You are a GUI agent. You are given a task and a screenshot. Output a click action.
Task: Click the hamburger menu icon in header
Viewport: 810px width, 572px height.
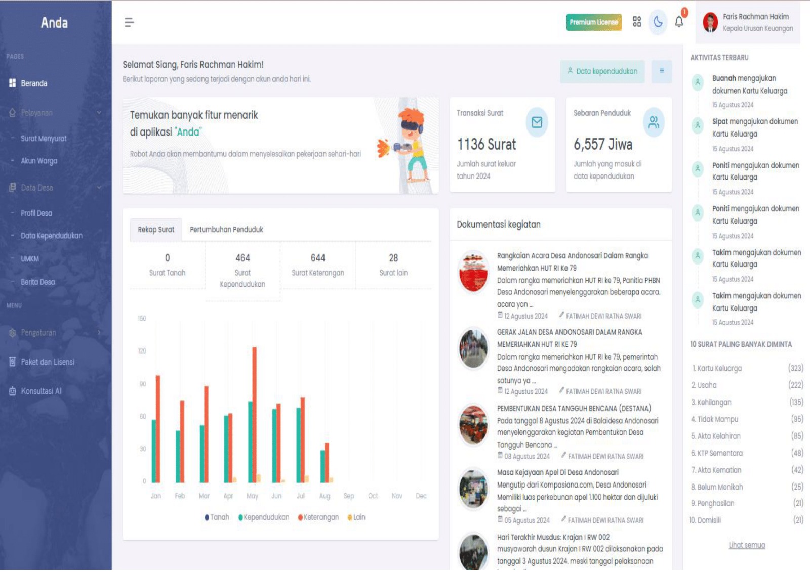click(129, 22)
